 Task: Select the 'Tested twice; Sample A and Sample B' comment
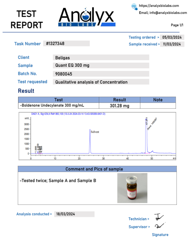58,181
